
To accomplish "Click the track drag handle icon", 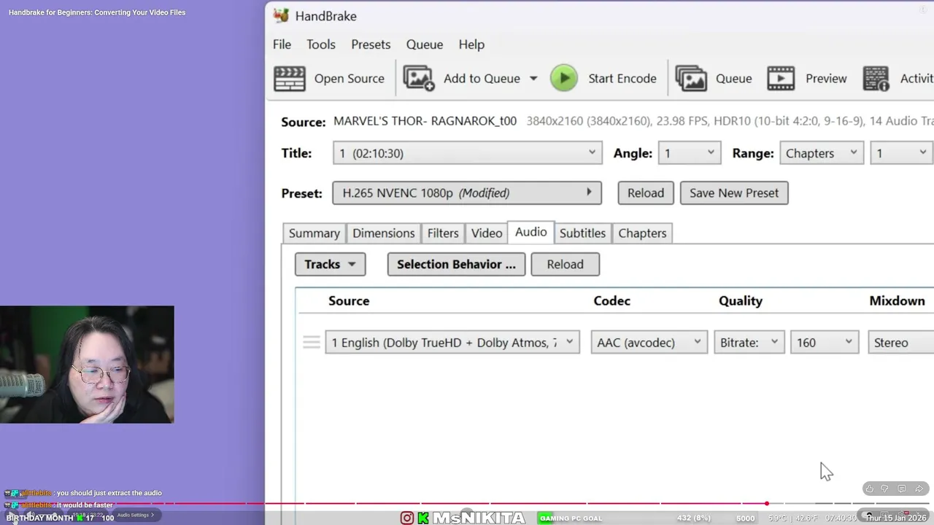I will click(x=312, y=343).
